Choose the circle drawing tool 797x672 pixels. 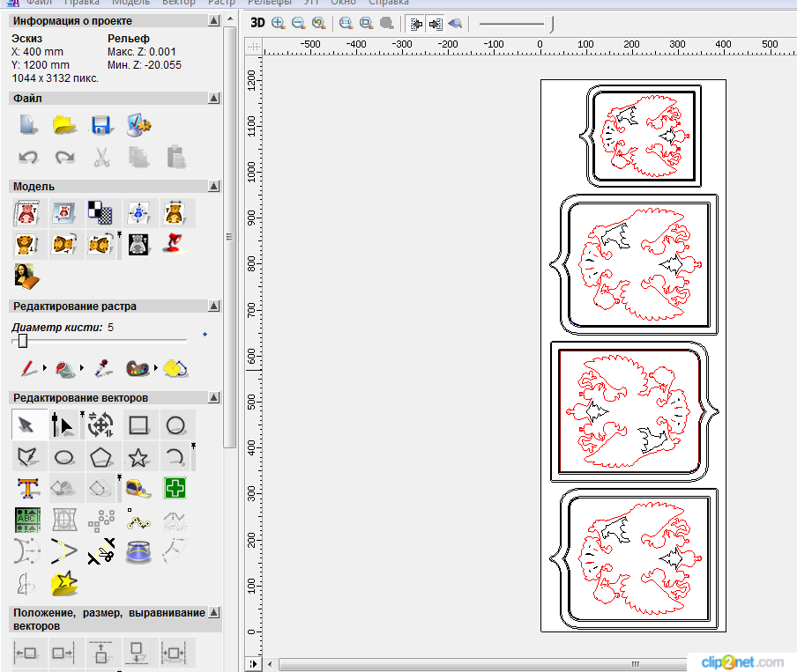point(175,425)
